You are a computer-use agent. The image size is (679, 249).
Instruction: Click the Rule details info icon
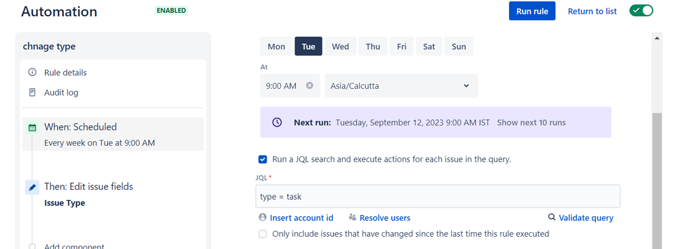click(32, 73)
